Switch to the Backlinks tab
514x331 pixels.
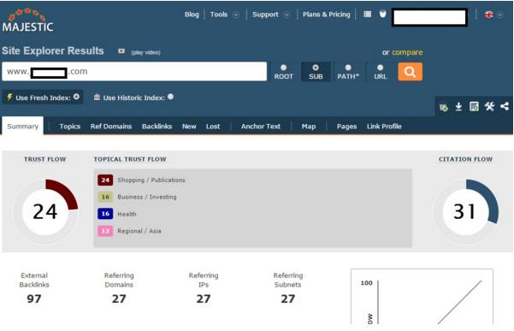pyautogui.click(x=157, y=127)
